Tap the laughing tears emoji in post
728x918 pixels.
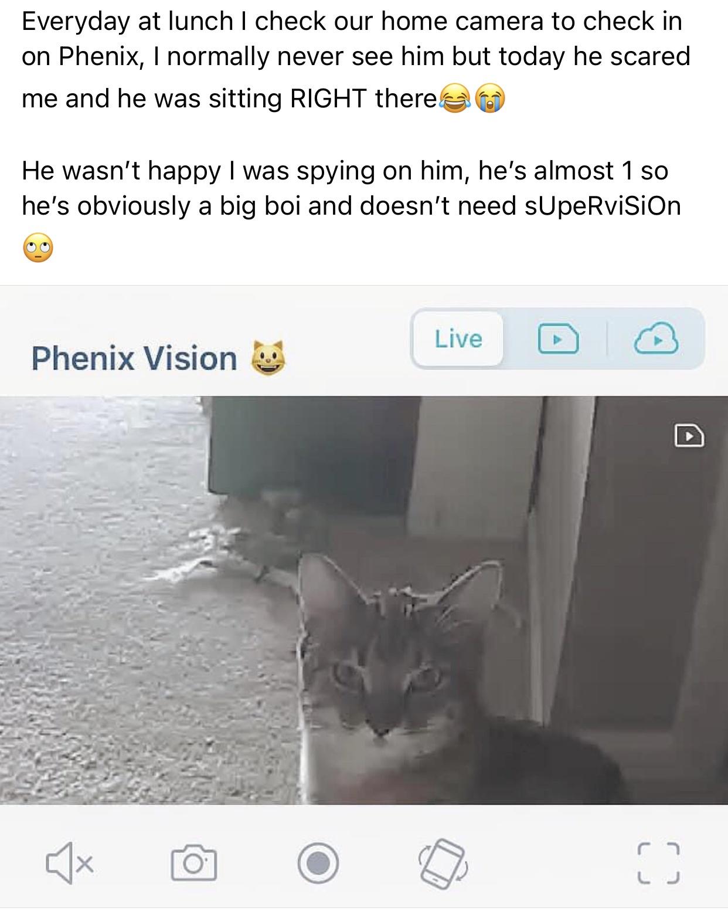pos(454,98)
